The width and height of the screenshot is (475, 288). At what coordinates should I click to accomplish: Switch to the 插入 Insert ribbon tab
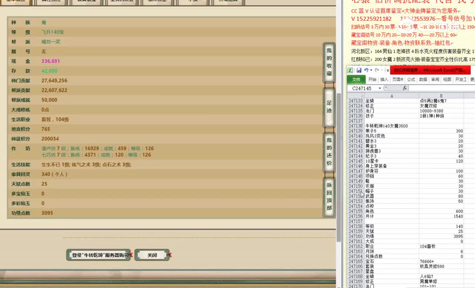coord(384,80)
